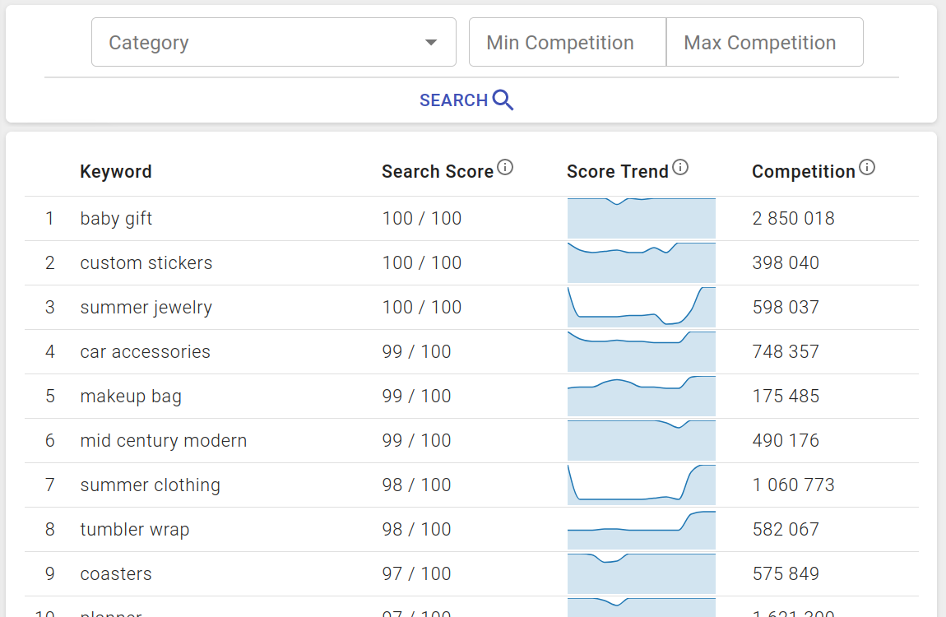Click the Search Score column header
Viewport: 946px width, 617px height.
[438, 172]
